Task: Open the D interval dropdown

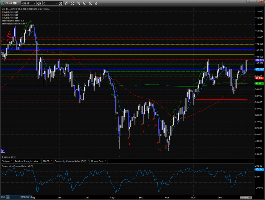Action: (x=56, y=3)
